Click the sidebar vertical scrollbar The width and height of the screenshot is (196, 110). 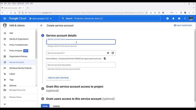click(x=36, y=45)
